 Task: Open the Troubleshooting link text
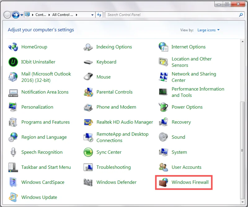(x=113, y=167)
